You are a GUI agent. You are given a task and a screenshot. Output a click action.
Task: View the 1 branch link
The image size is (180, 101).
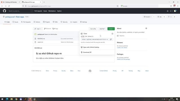click(48, 29)
